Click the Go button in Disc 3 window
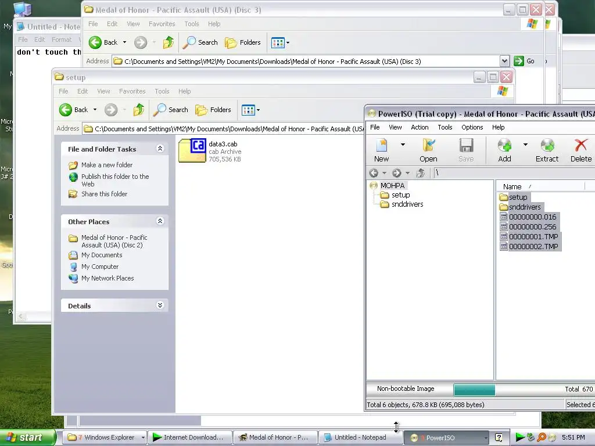Screen dimensions: 595x446 (x=524, y=61)
